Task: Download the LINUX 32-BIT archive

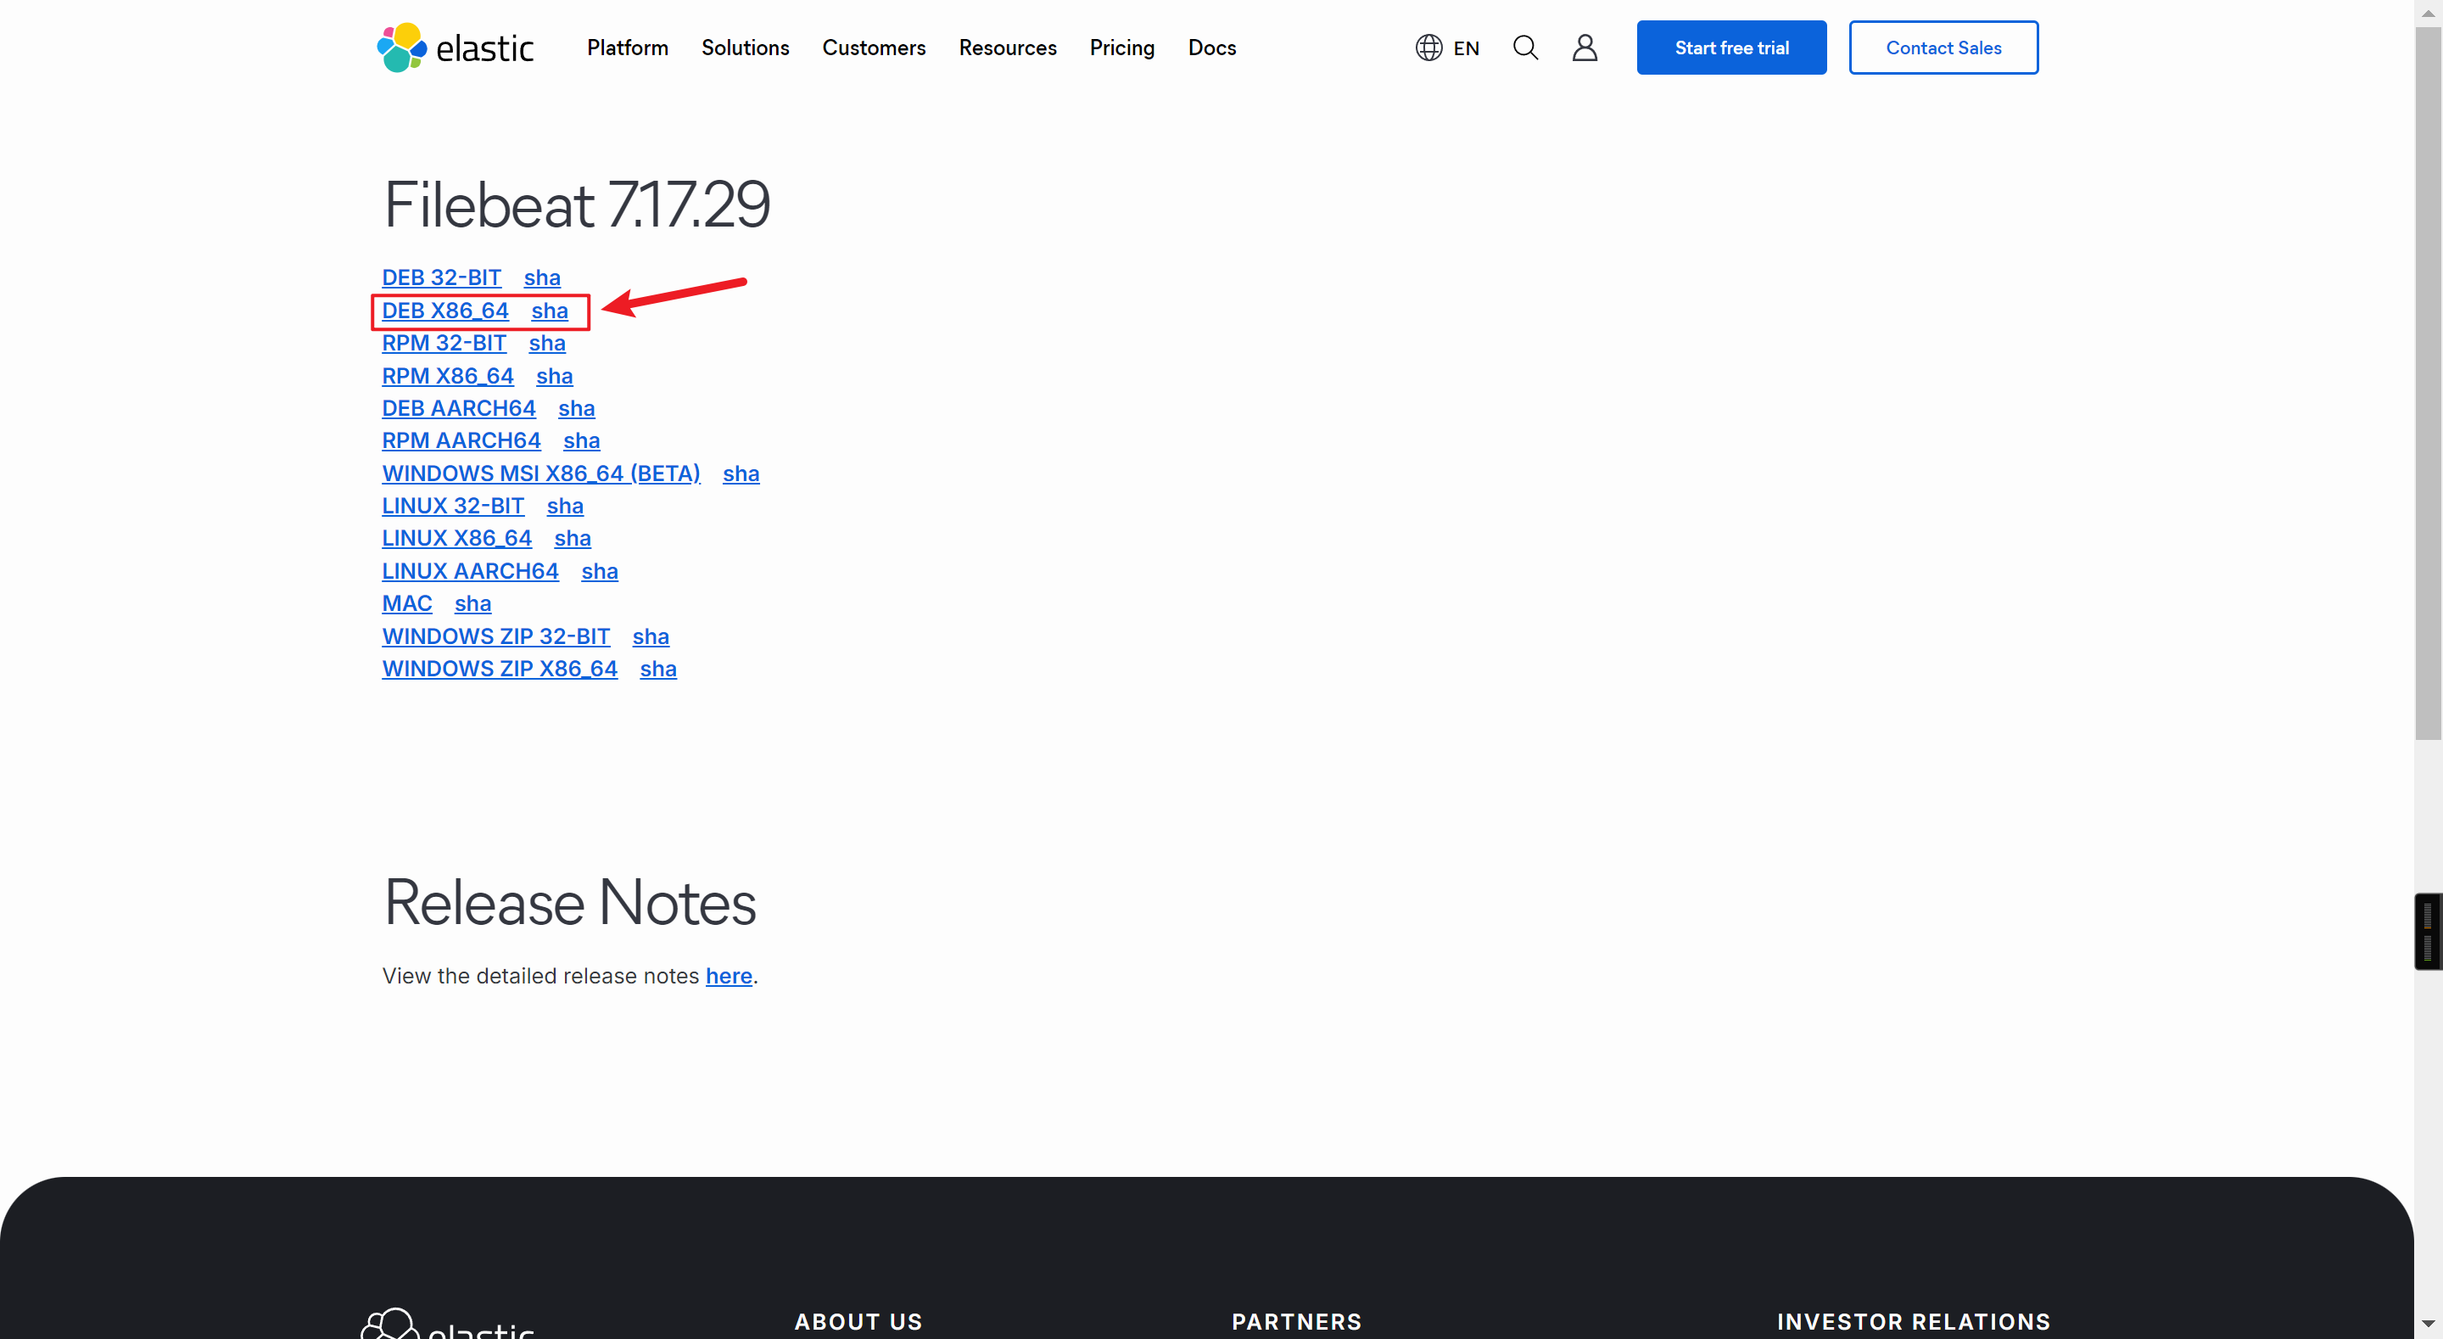Action: tap(453, 507)
